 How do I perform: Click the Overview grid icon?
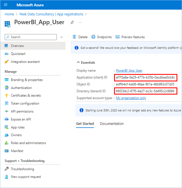pyautogui.click(x=6, y=46)
